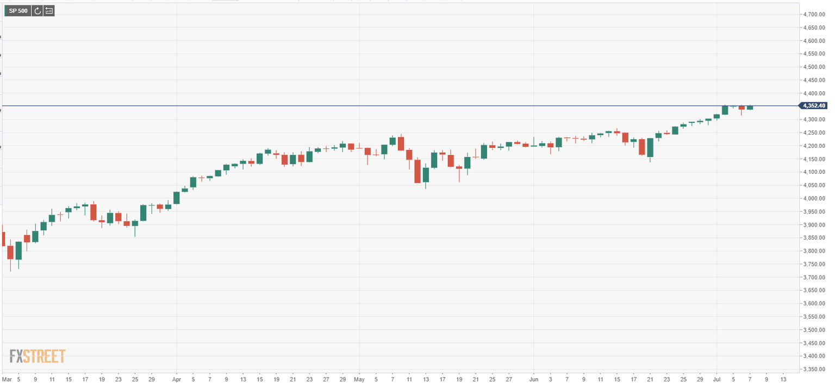Select the tall green candle on June 21
Screen dimensions: 835x389
pos(650,148)
